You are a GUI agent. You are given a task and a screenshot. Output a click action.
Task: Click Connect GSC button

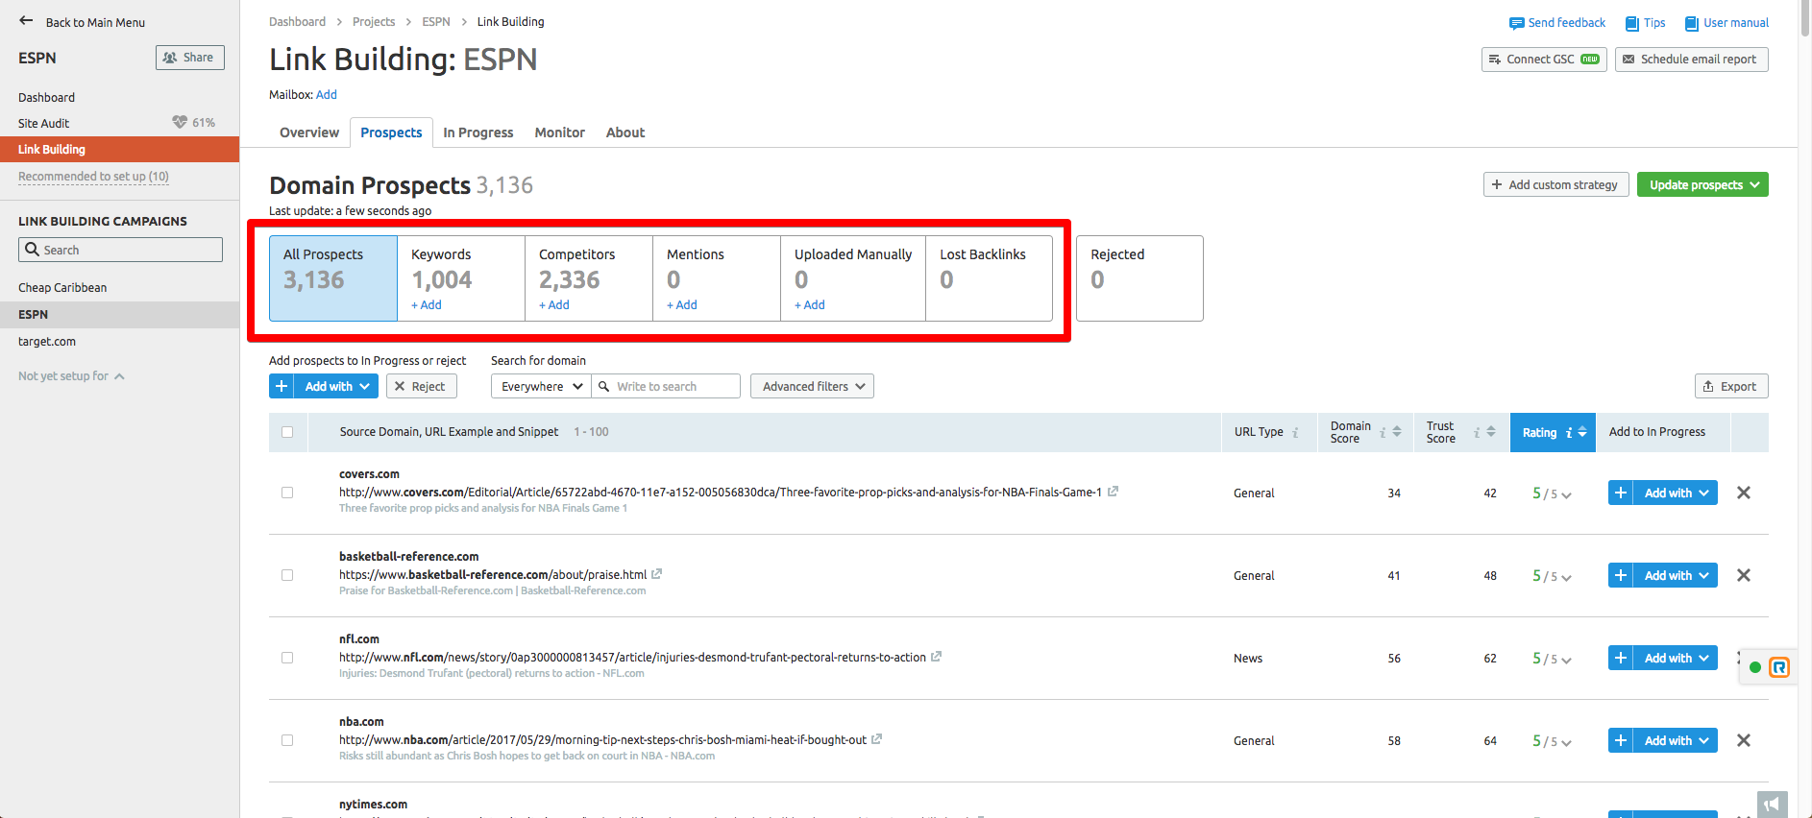tap(1544, 60)
